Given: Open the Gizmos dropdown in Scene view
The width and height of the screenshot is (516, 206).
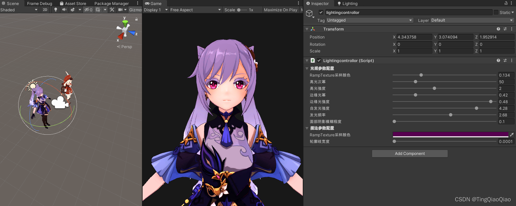Looking at the screenshot, I should tap(135, 10).
